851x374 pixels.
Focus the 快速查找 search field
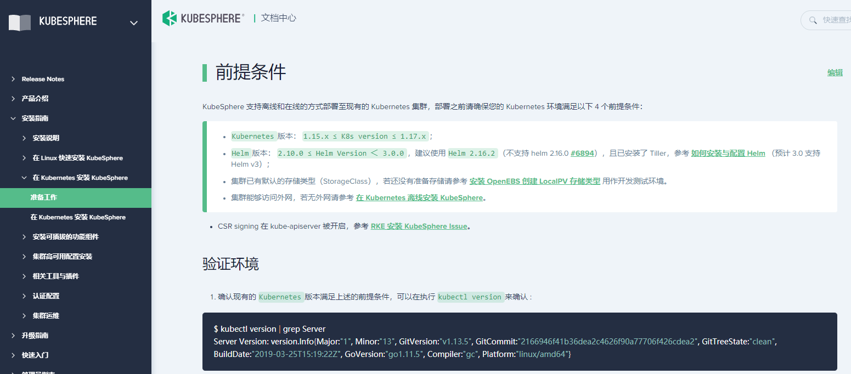pos(826,20)
